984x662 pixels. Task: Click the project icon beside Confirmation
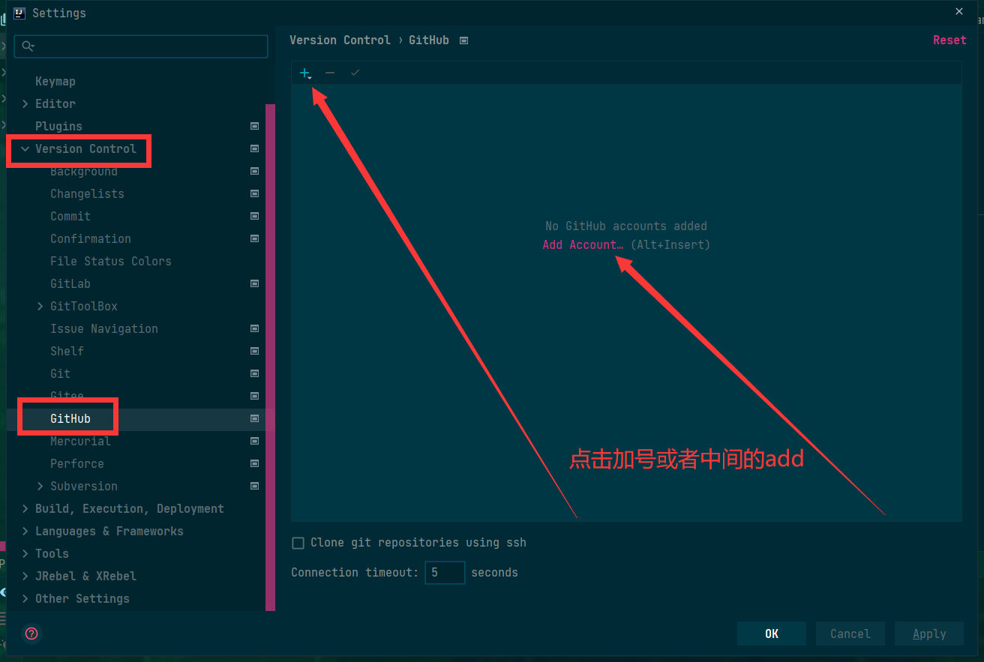point(255,238)
